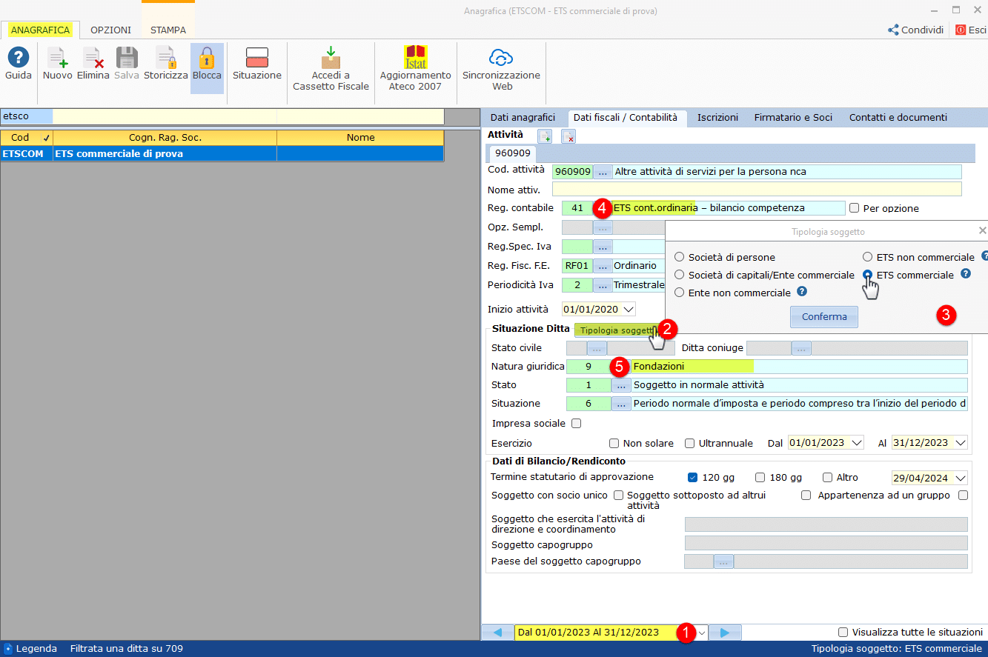988x657 pixels.
Task: Select ETS non commerciale radio button
Action: coord(867,257)
